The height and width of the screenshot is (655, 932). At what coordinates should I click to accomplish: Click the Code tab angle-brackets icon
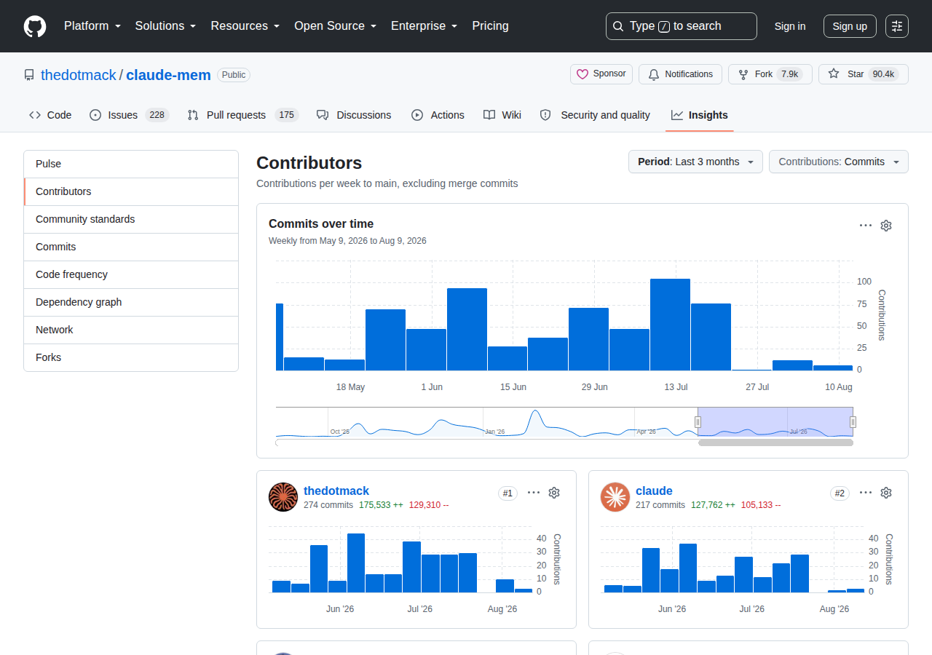(35, 115)
